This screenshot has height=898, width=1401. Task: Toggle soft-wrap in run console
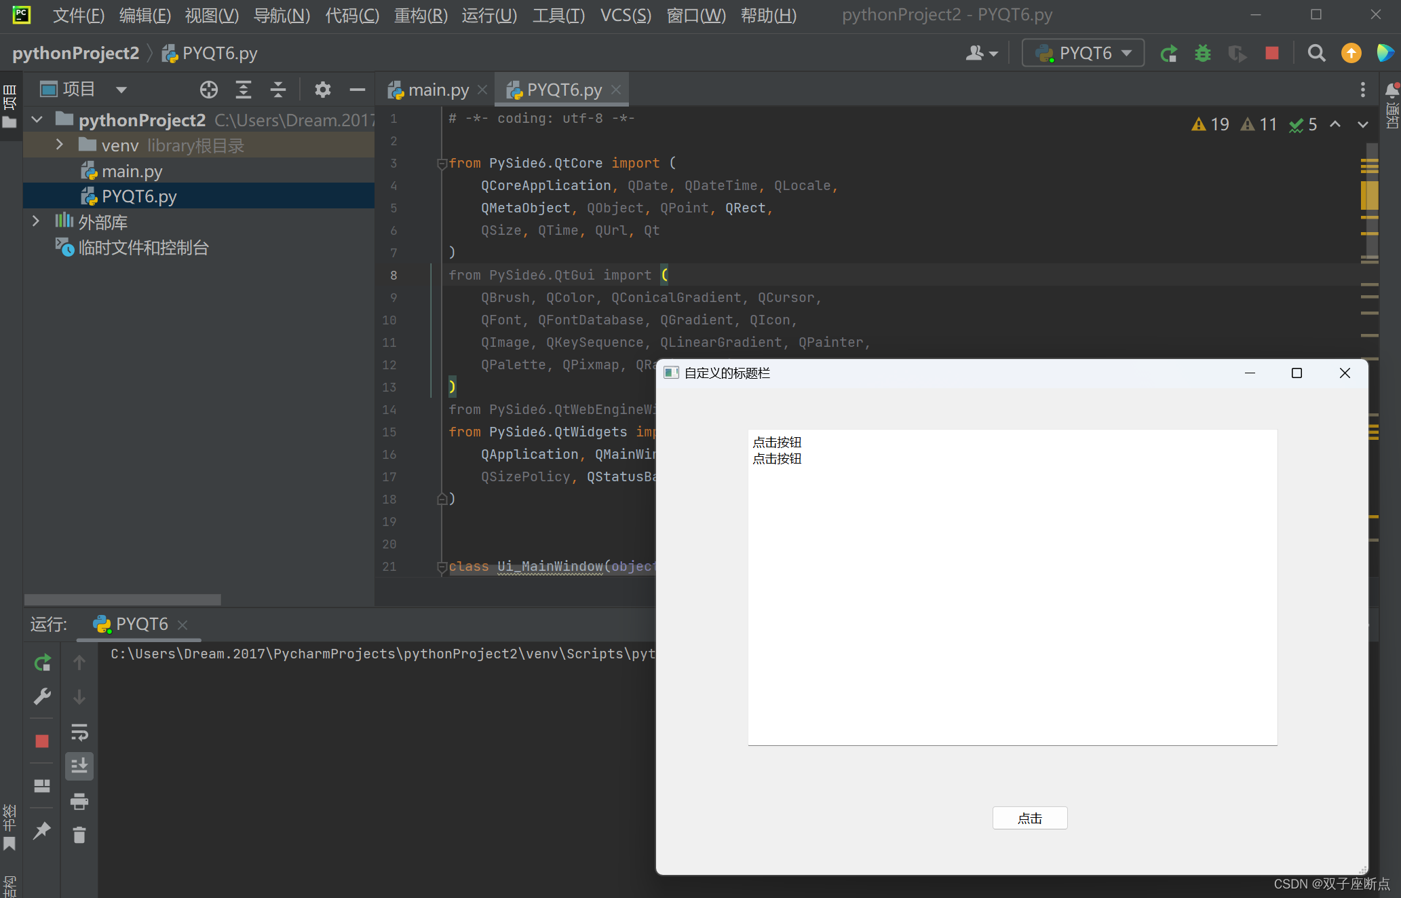[x=79, y=732]
